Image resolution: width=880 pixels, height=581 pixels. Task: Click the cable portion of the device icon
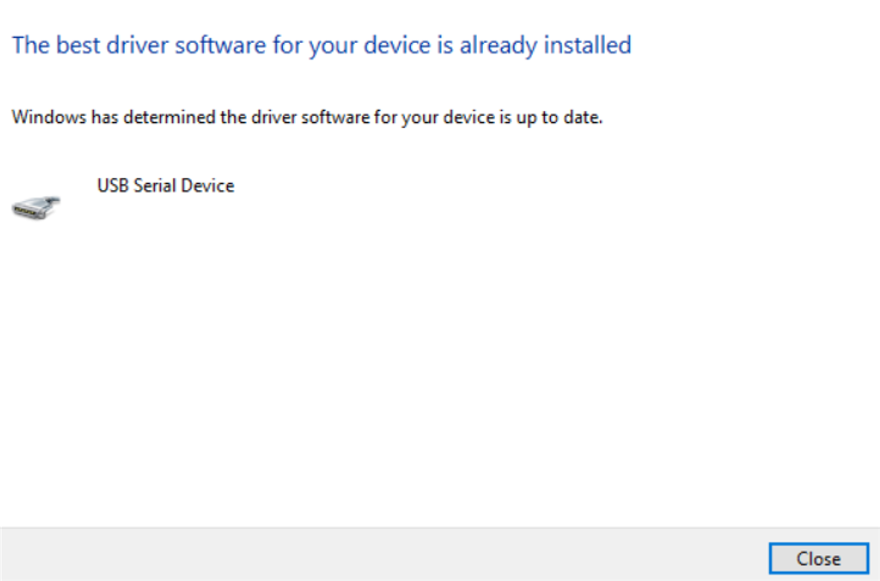tap(52, 201)
